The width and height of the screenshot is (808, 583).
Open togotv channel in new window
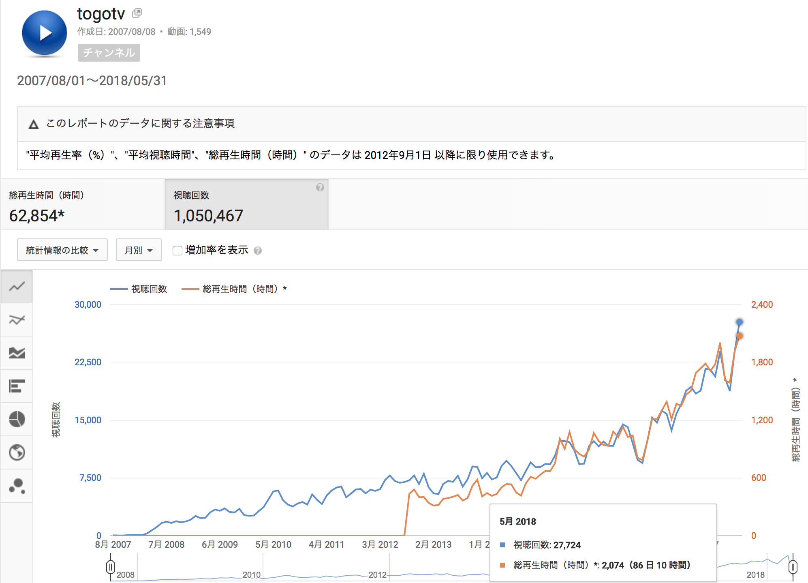[x=137, y=13]
